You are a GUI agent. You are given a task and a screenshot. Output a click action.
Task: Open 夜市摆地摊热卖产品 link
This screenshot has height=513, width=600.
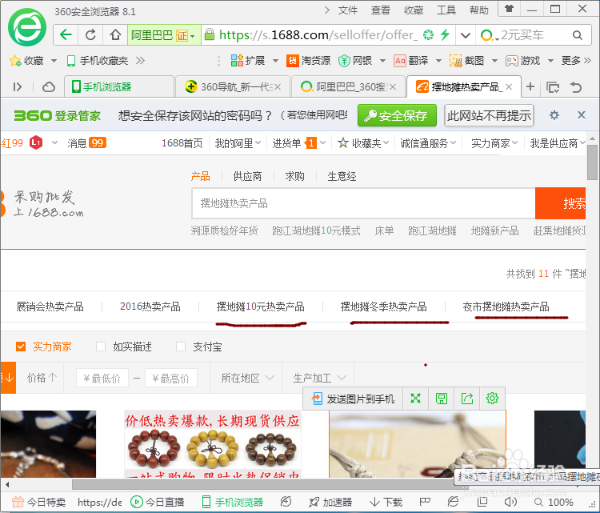tap(506, 307)
